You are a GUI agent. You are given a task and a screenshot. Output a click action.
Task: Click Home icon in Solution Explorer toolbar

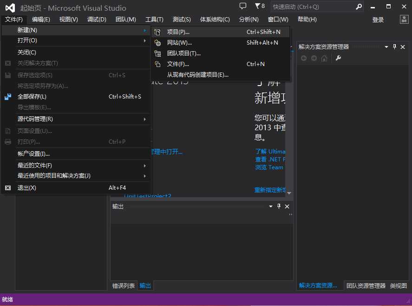[x=324, y=58]
